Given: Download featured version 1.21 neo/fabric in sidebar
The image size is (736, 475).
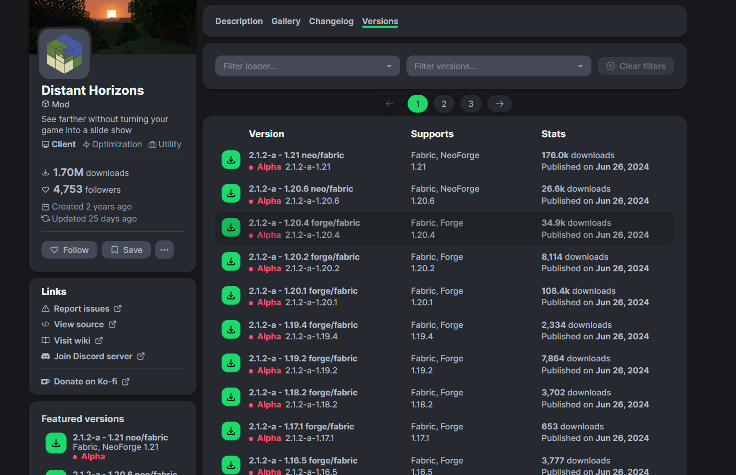Looking at the screenshot, I should click(56, 443).
